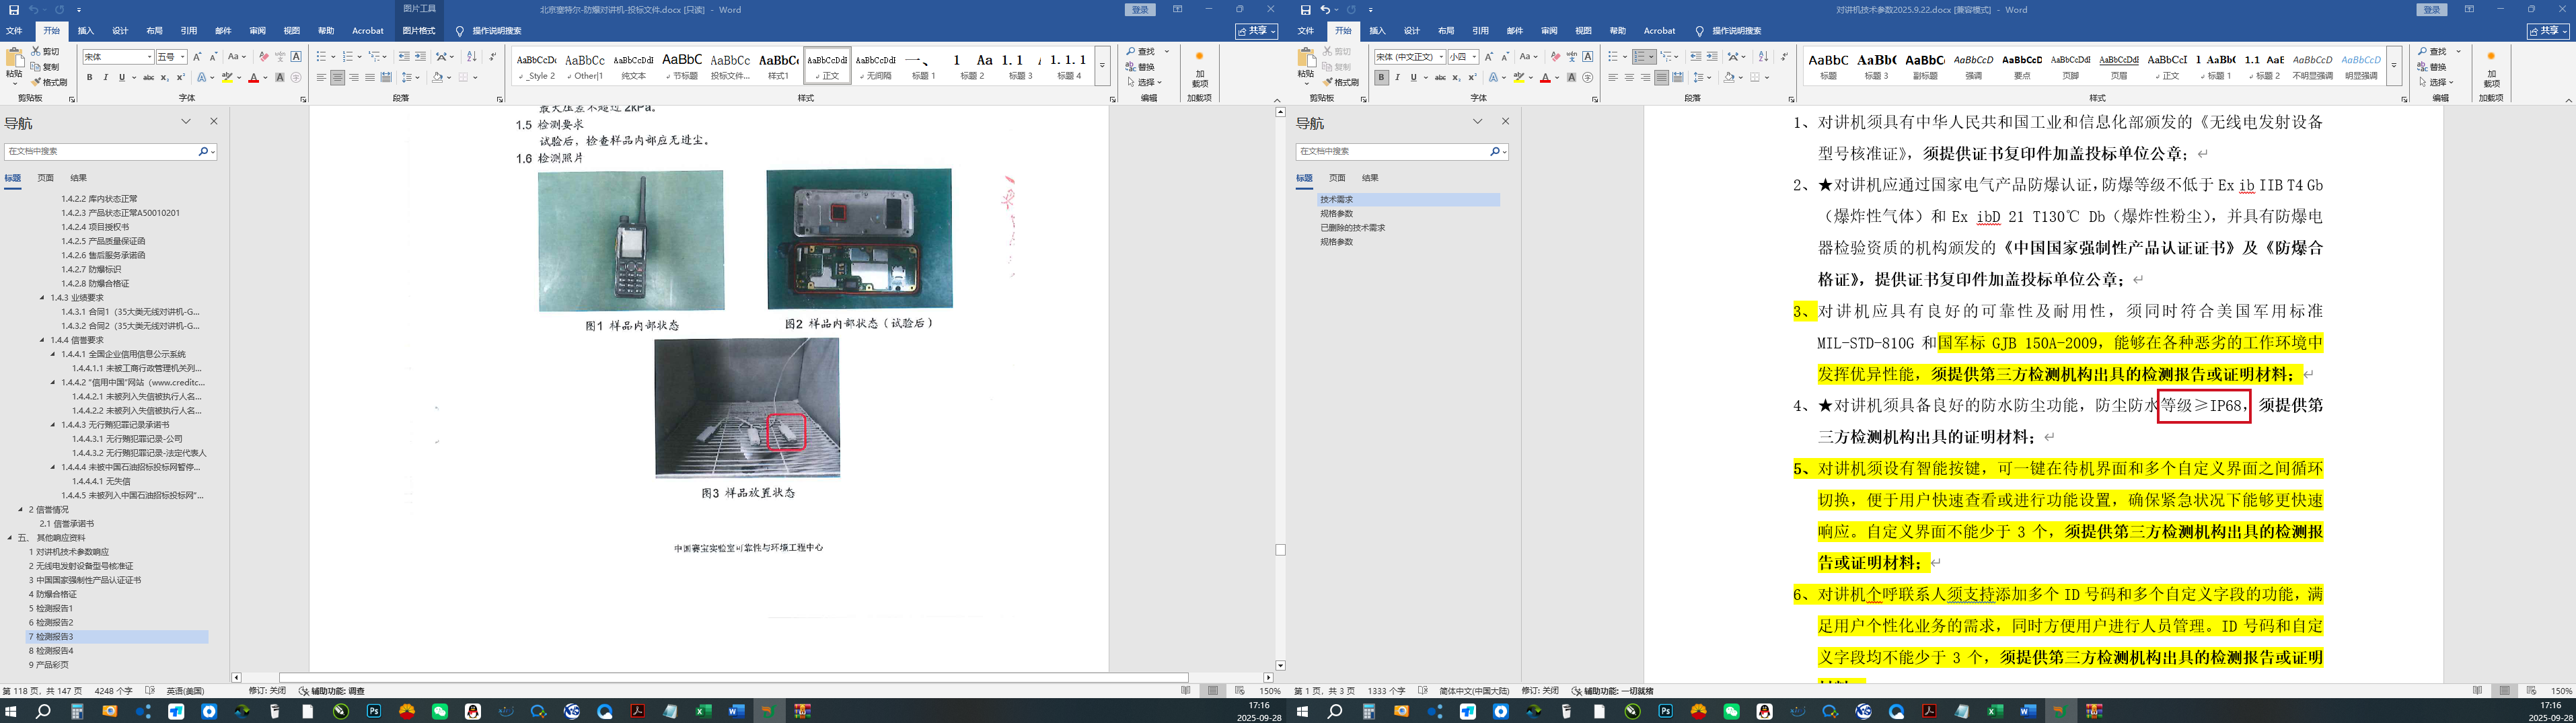2576x723 pixels.
Task: Click the Sort icon in right Word window
Action: coord(1763,57)
